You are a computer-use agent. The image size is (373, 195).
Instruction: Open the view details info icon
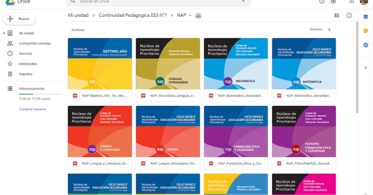coord(349,16)
